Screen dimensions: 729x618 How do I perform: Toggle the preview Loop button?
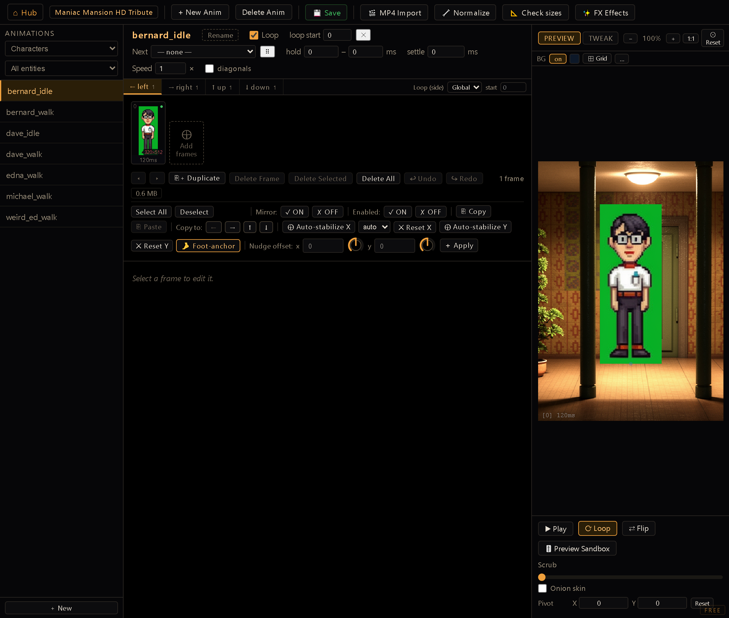coord(597,528)
